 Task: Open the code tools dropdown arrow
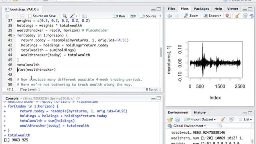tap(76, 16)
